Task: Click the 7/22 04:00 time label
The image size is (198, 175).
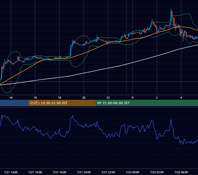Action: pyautogui.click(x=181, y=172)
